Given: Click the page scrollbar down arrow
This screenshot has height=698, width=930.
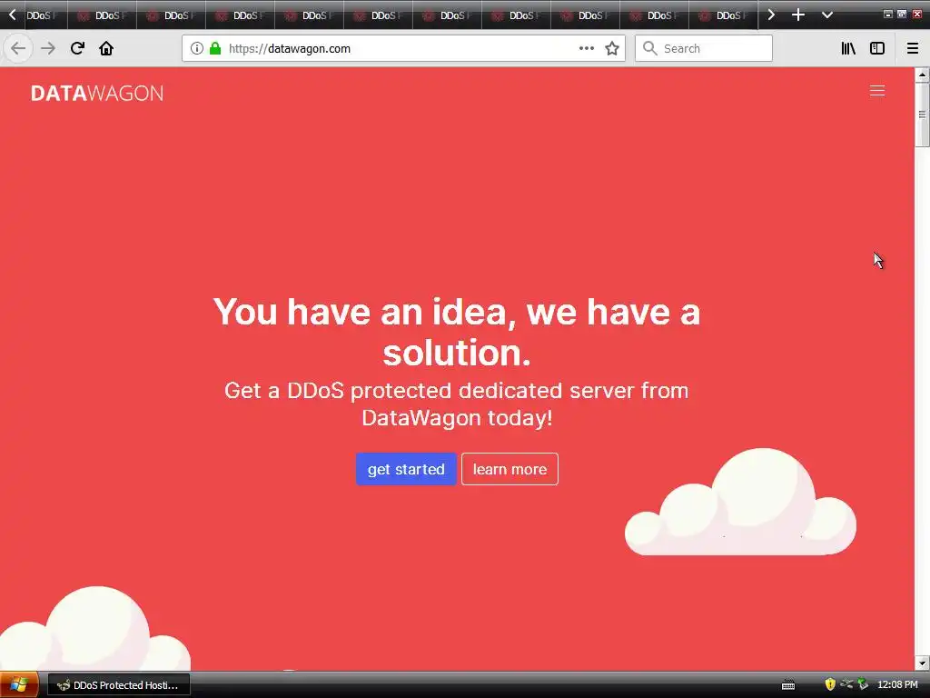Looking at the screenshot, I should click(922, 663).
